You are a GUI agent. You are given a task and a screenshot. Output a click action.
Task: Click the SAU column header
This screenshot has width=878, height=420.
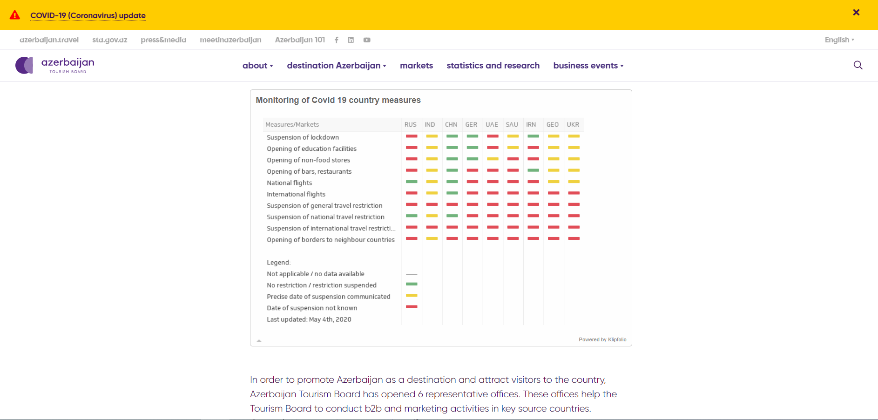[x=512, y=124]
